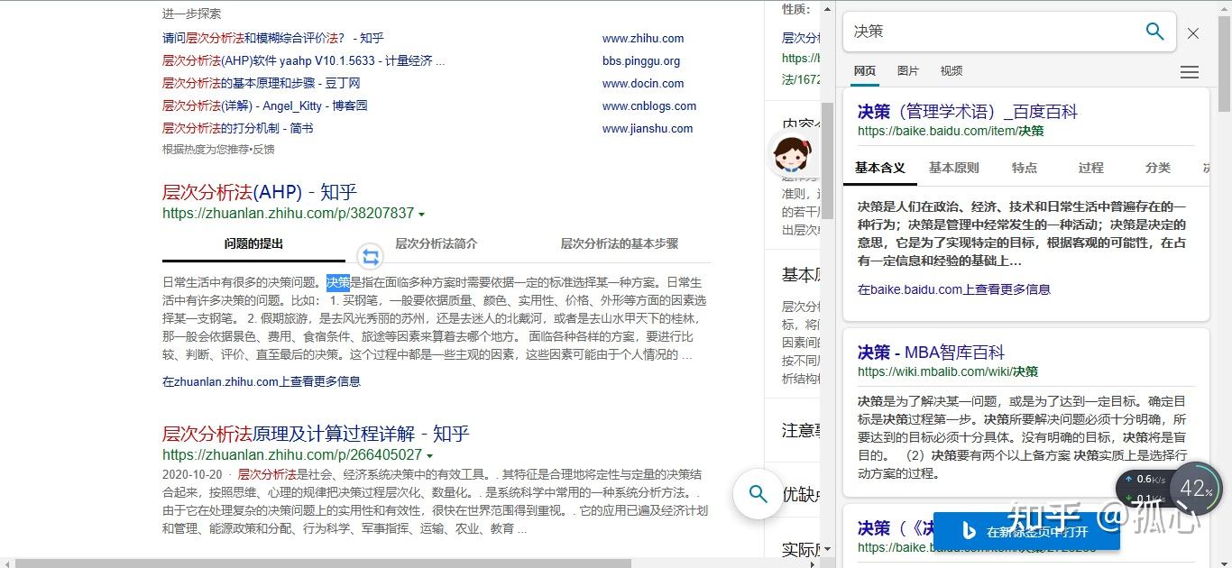Open 层次分析法(AHP) - 知乎 result

point(260,191)
